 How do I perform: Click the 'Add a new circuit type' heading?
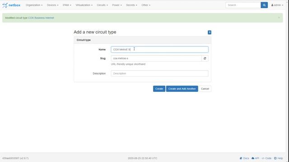click(x=95, y=32)
